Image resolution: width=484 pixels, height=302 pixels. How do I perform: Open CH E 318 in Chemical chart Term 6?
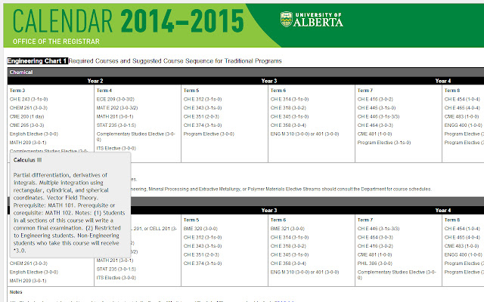pos(288,108)
